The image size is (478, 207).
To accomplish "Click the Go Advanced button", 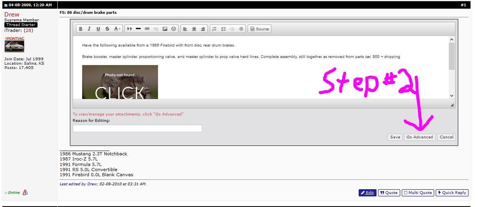I will [x=420, y=137].
